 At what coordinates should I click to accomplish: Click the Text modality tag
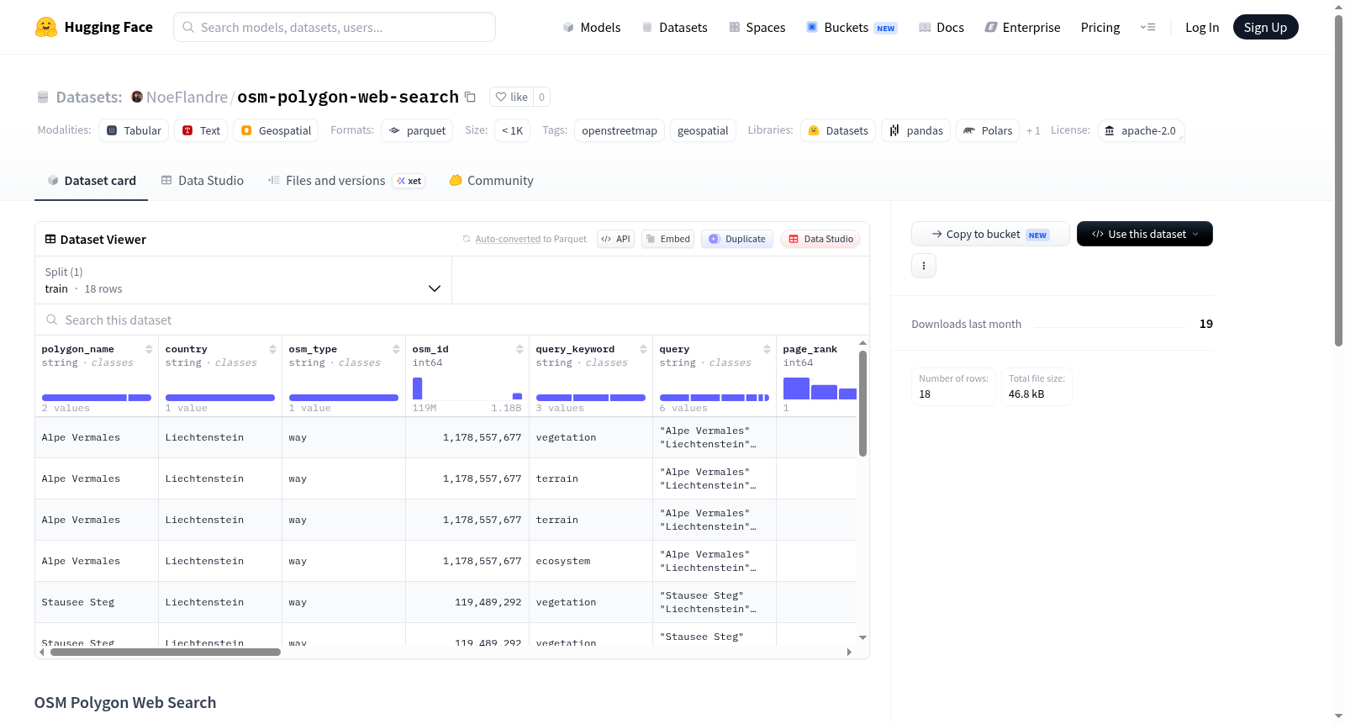201,130
